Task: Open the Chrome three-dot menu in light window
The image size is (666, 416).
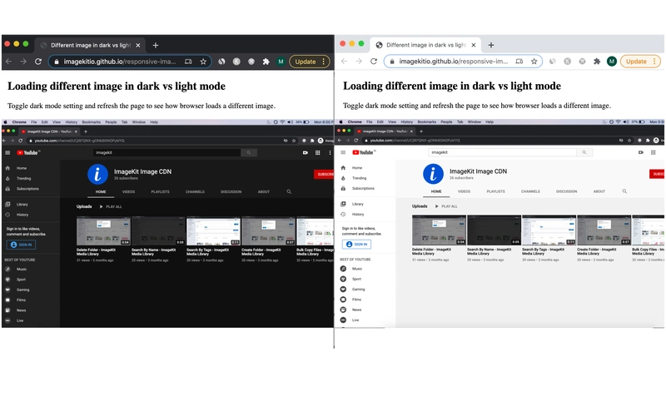Action: [x=654, y=61]
